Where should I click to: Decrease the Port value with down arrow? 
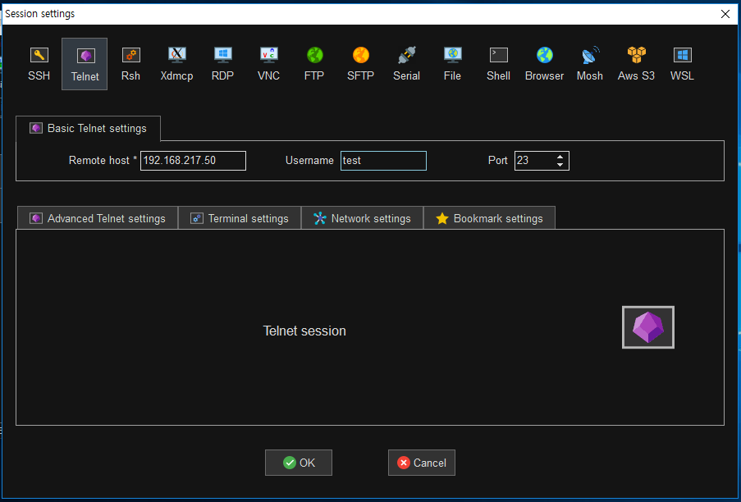pyautogui.click(x=560, y=165)
